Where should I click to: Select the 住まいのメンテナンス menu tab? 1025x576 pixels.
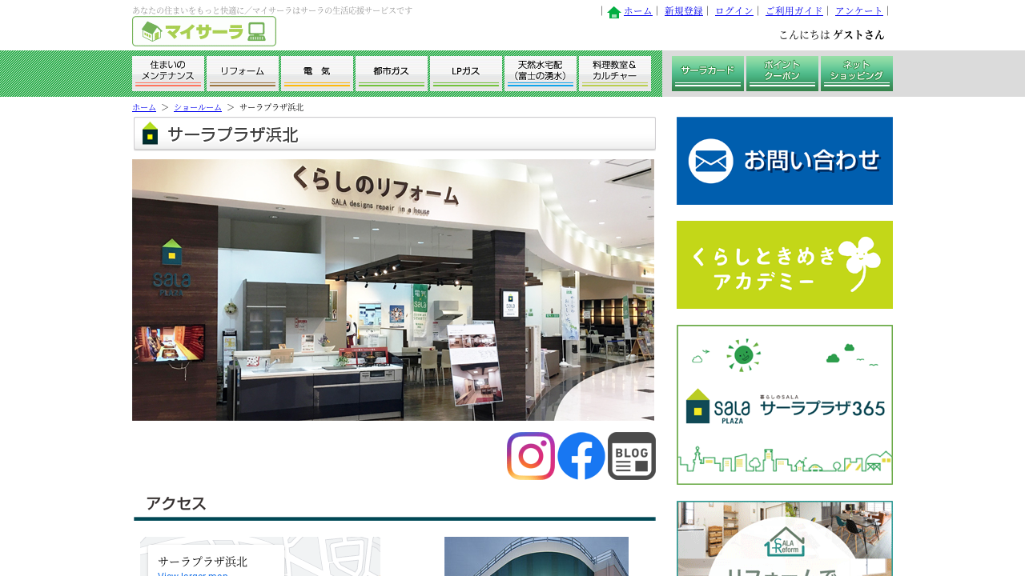[x=168, y=74]
